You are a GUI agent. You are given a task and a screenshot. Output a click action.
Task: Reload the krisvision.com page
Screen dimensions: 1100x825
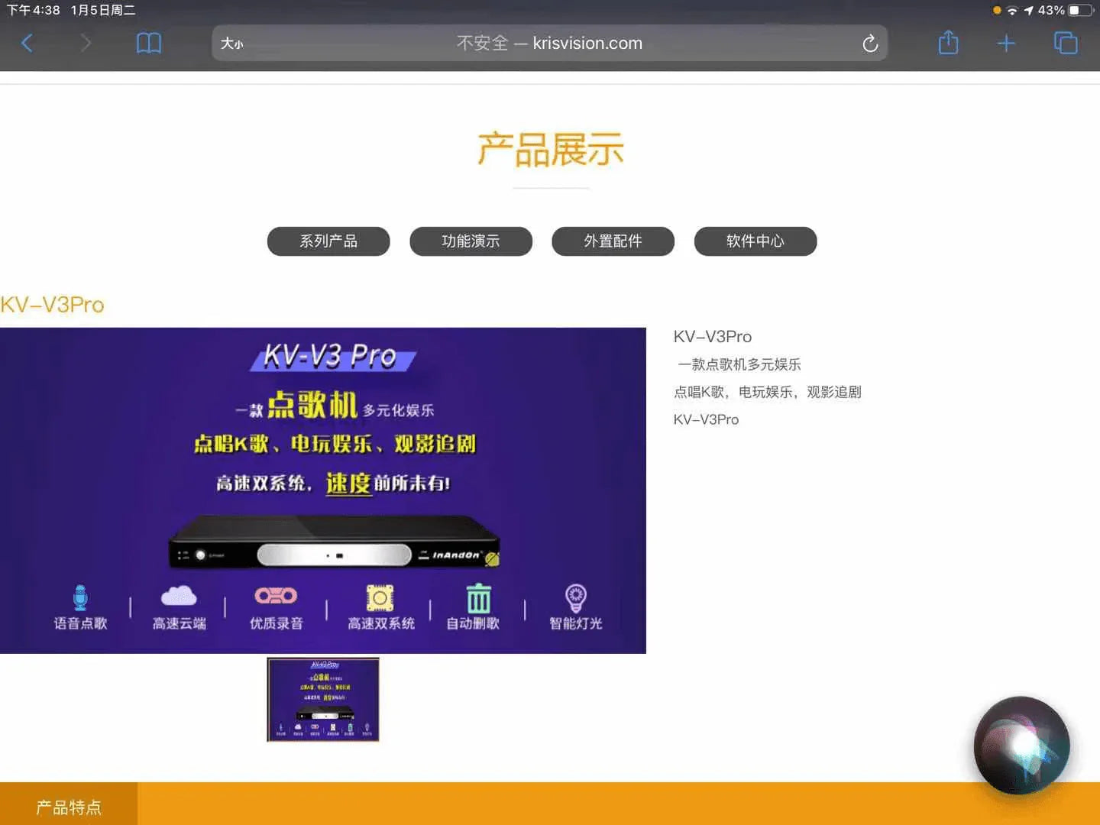tap(869, 43)
